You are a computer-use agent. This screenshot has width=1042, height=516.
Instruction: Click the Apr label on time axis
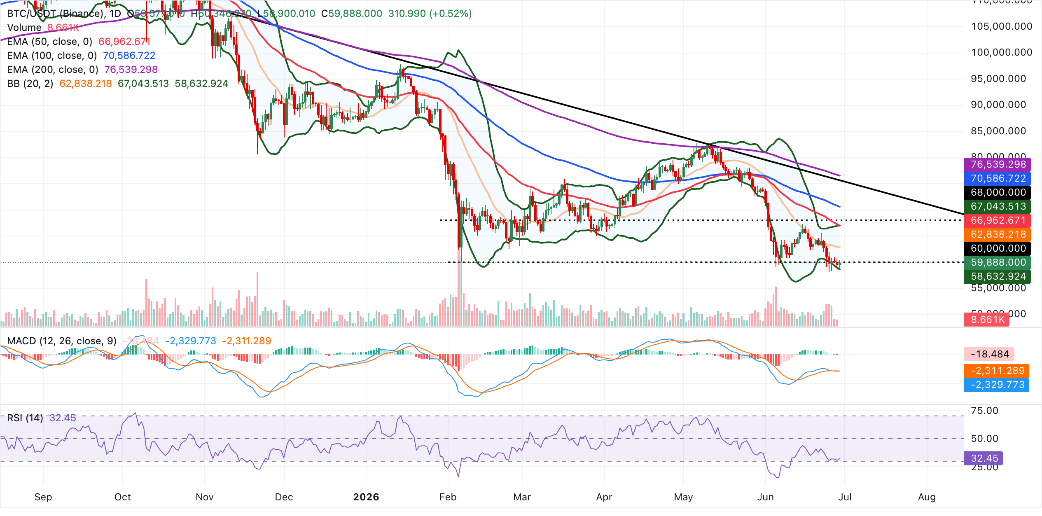click(x=604, y=497)
